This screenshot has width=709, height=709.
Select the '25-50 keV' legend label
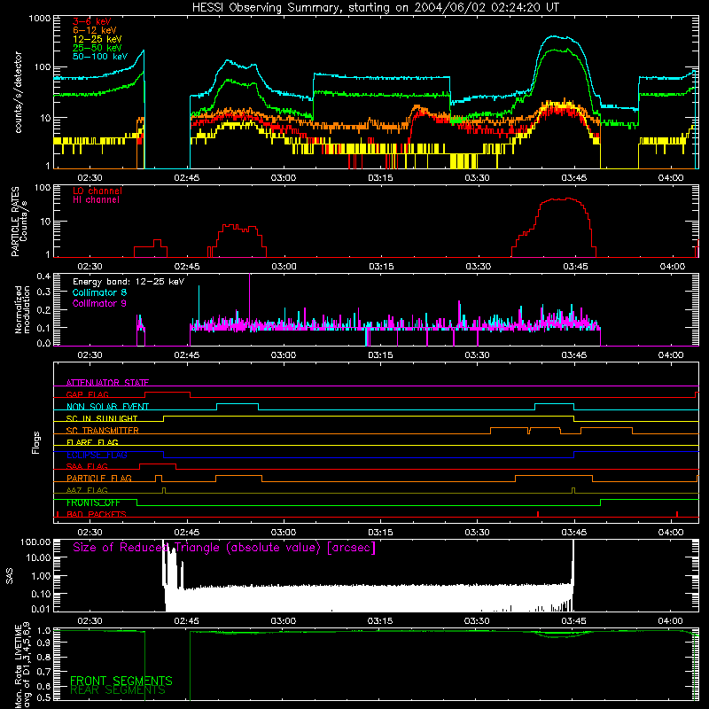[97, 48]
